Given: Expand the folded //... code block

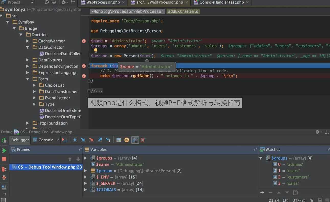Looking at the screenshot, I should coord(89,91).
